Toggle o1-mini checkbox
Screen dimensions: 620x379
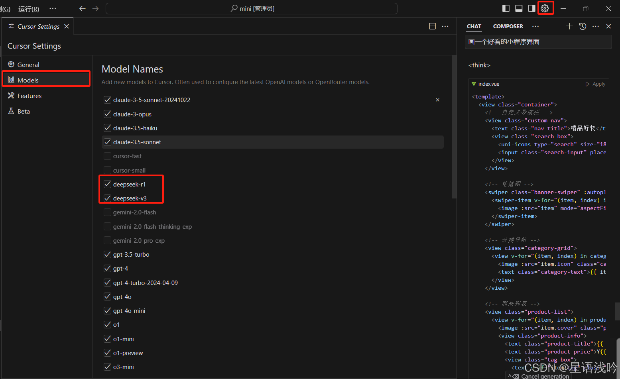pos(107,339)
